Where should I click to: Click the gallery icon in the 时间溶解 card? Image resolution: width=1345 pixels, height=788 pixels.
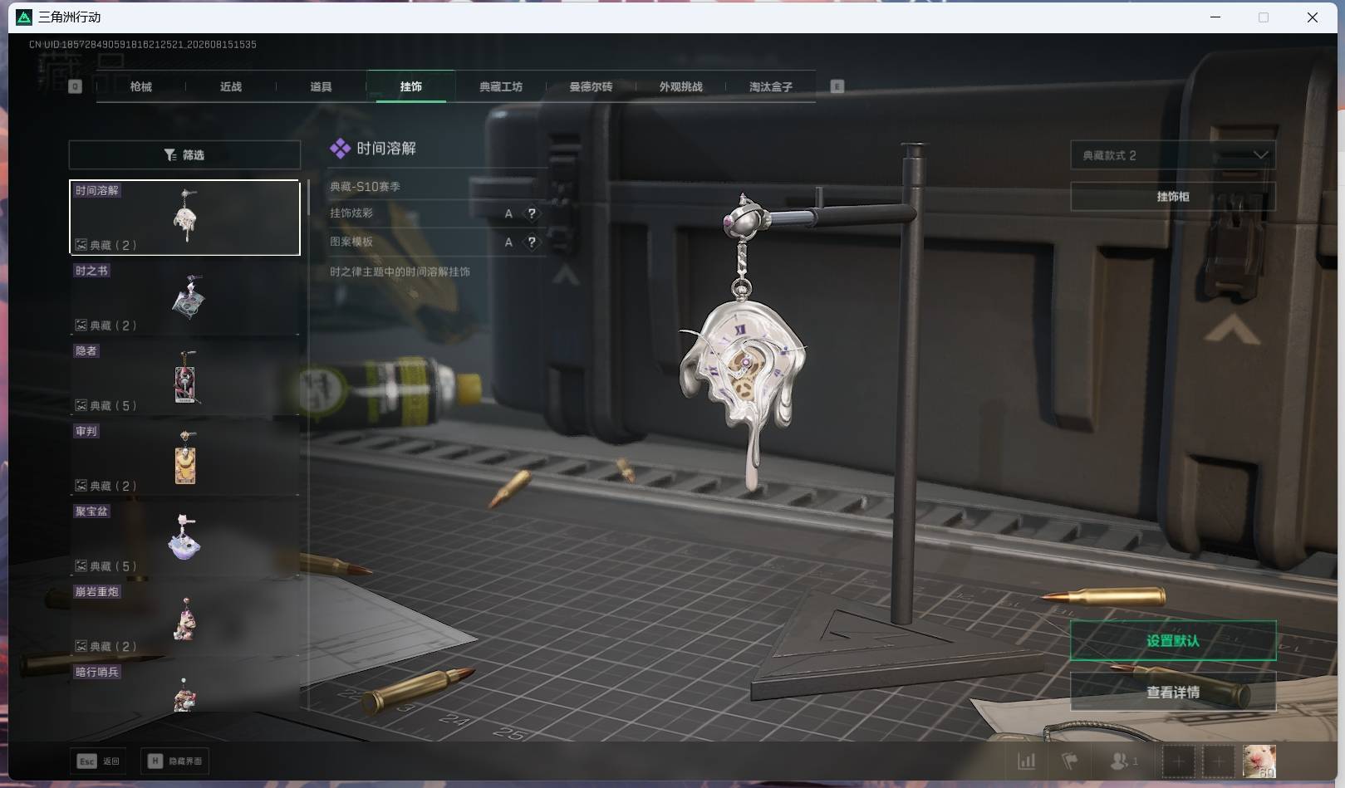tap(81, 245)
